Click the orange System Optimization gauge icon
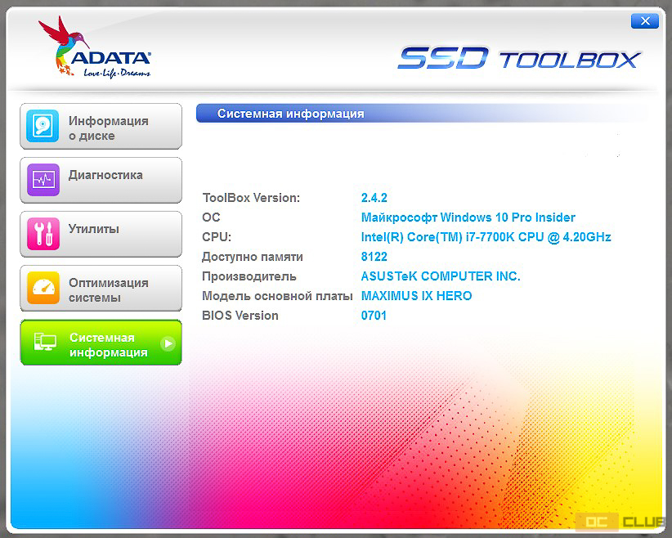 [43, 288]
